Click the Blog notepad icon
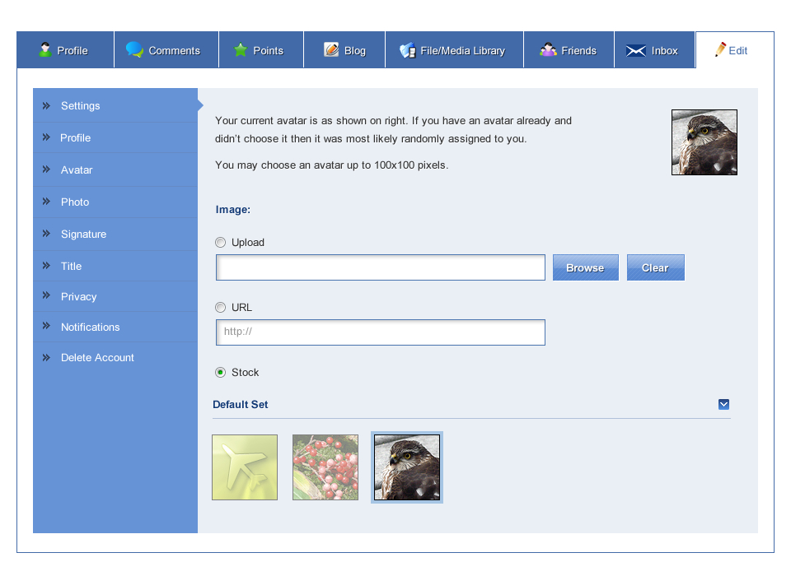 tap(331, 49)
